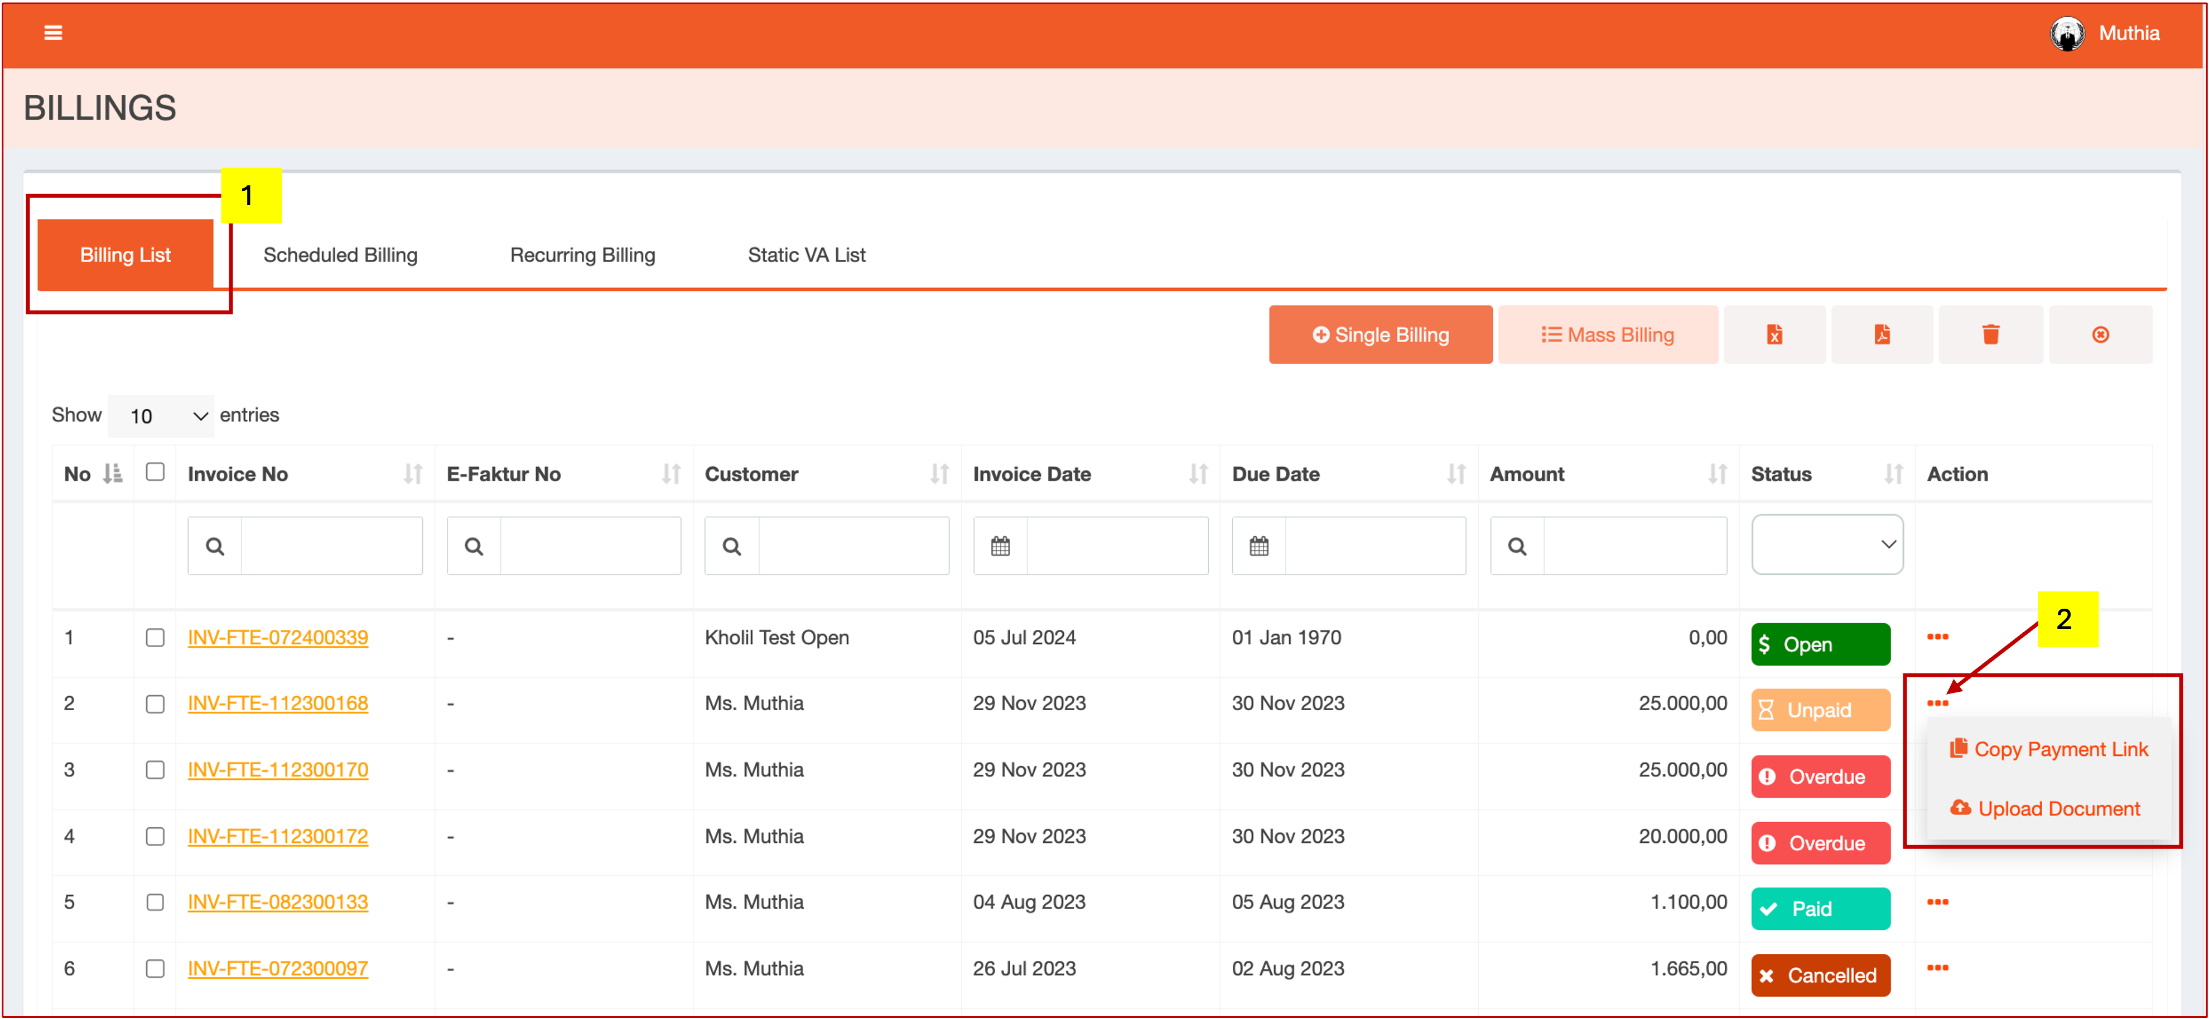
Task: Click calendar icon in Invoice Date filter
Action: tap(1000, 546)
